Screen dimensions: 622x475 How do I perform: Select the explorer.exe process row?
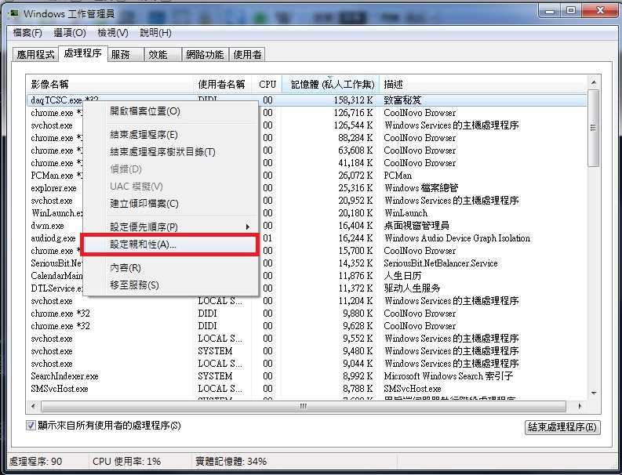(307, 188)
